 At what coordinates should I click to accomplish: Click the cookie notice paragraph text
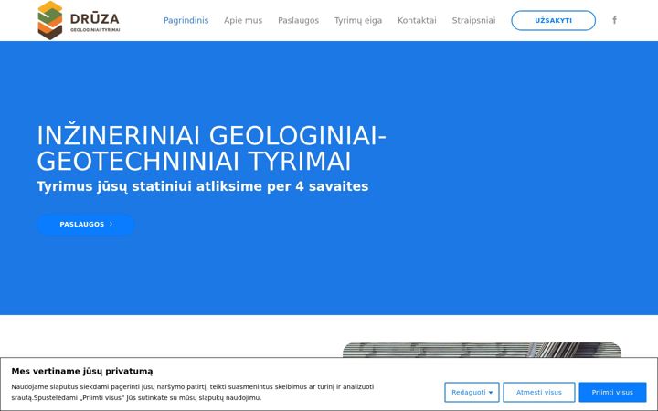tap(192, 392)
